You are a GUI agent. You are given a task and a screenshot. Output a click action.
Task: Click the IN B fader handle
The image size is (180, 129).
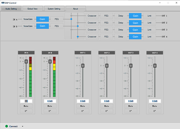(50, 62)
